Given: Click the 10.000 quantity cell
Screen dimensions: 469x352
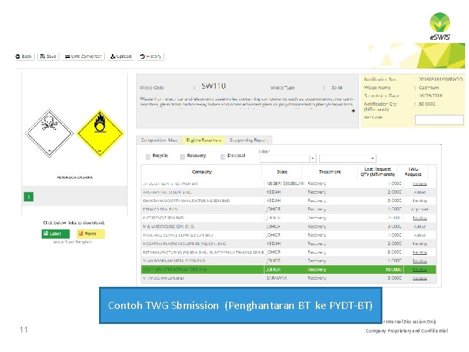Looking at the screenshot, I should pos(393,269).
